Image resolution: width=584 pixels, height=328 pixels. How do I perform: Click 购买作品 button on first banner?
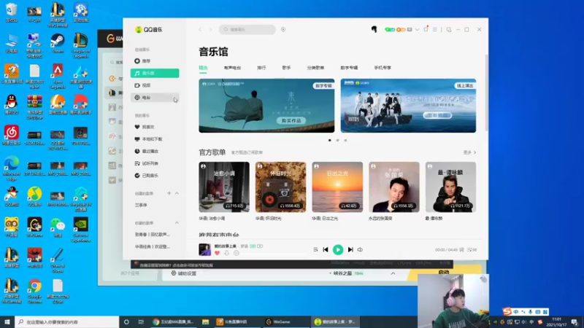(291, 121)
